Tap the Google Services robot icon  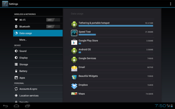tap(74, 60)
